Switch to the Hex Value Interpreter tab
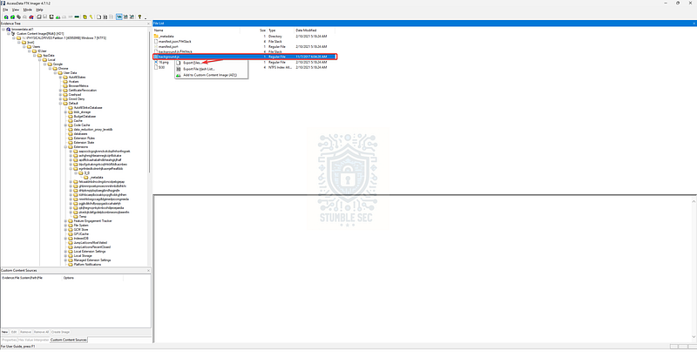This screenshot has height=358, width=697. tap(33, 340)
